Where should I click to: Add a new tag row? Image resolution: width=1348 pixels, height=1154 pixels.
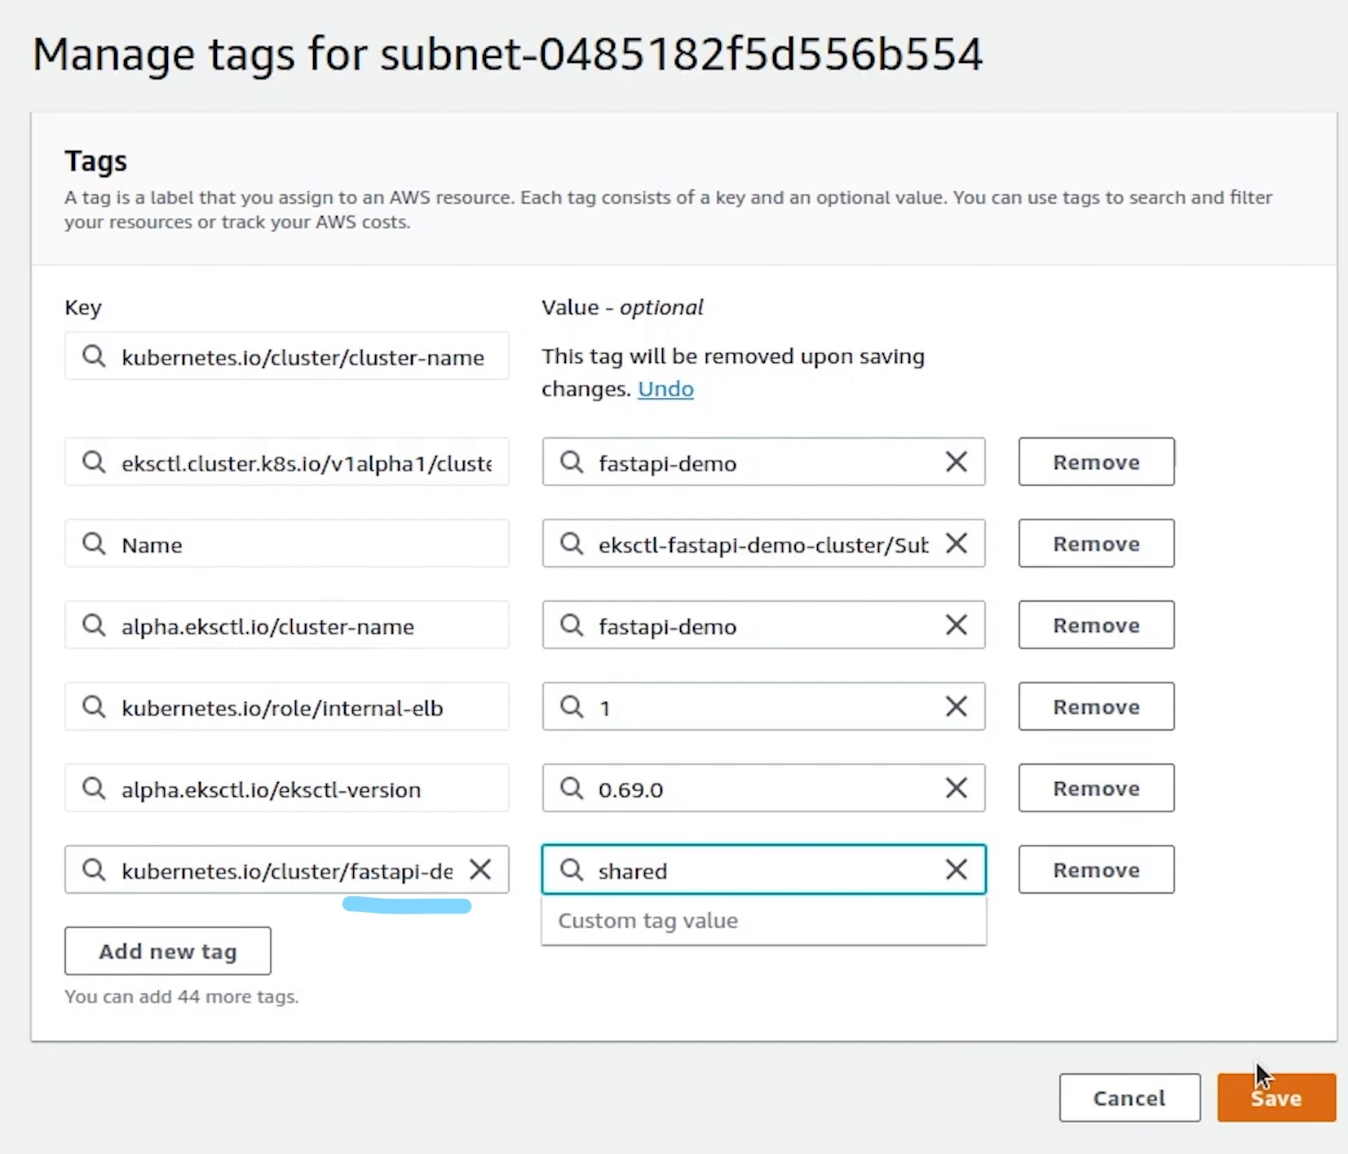(x=167, y=951)
